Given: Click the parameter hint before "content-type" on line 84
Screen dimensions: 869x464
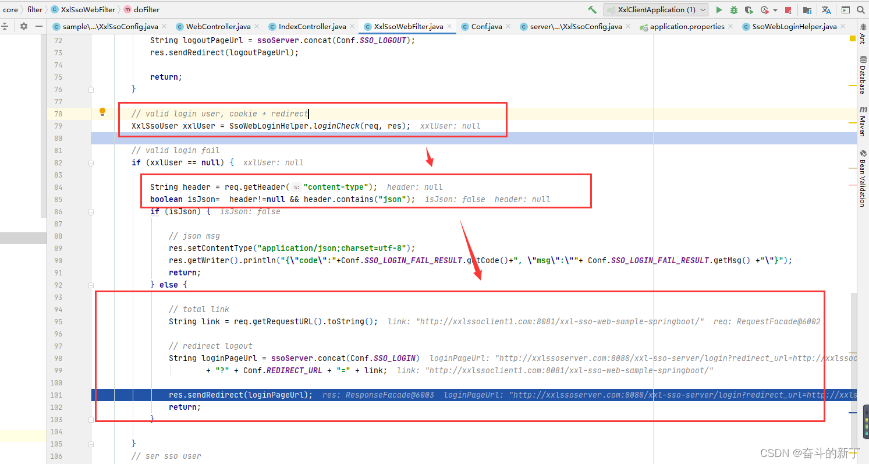Looking at the screenshot, I should (x=296, y=187).
